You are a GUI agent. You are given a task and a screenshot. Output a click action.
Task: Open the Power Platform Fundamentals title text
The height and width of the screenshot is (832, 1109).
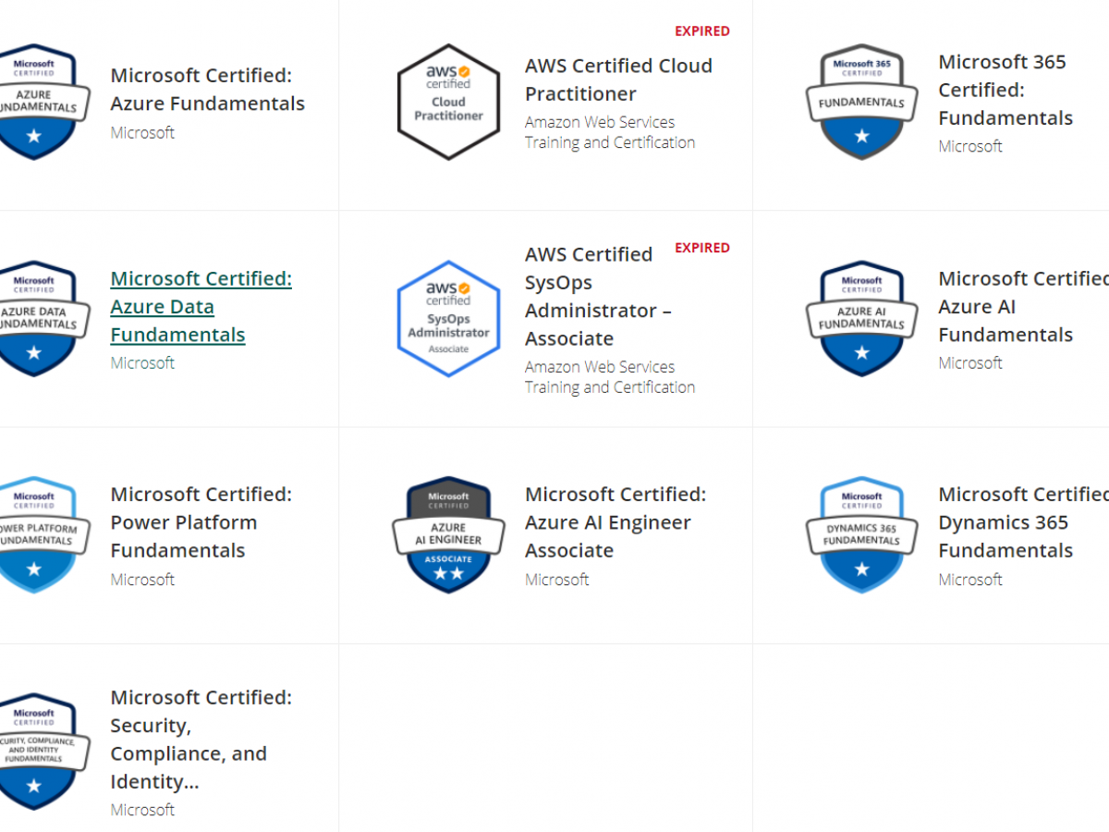201,522
